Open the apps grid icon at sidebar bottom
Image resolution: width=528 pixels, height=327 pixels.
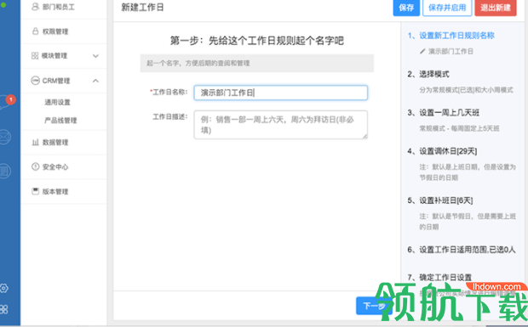tap(4, 309)
